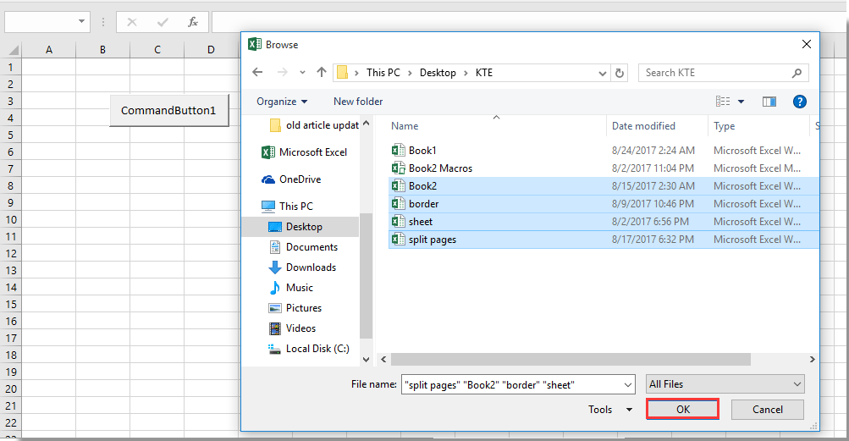
Task: Click the insert function fx icon
Action: point(193,22)
